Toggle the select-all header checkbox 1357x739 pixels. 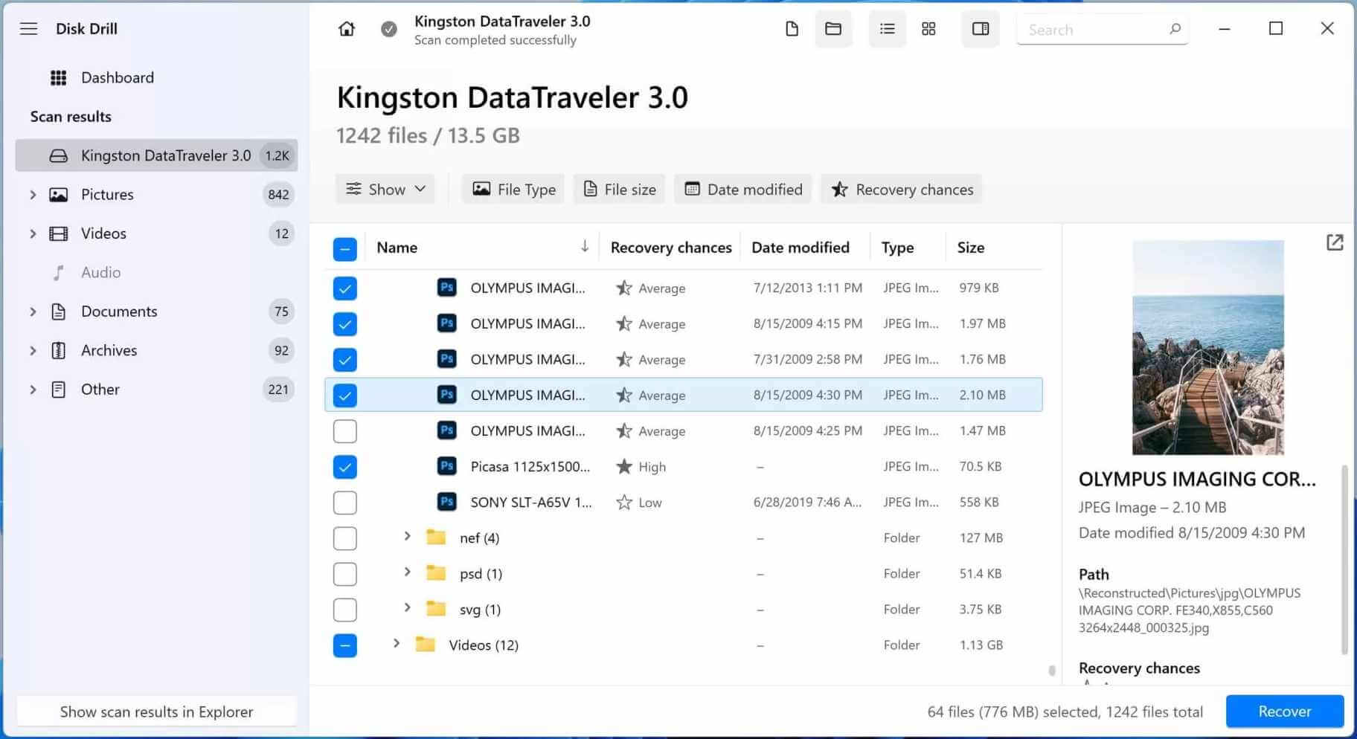click(345, 249)
